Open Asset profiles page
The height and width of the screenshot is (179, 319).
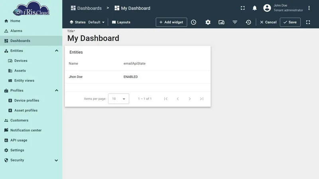[x=31, y=111]
